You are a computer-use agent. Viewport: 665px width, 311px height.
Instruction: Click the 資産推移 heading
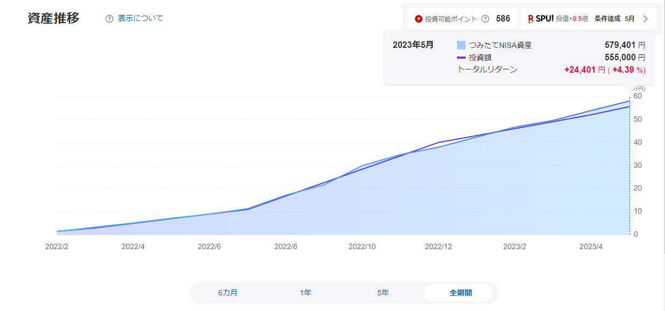click(53, 18)
